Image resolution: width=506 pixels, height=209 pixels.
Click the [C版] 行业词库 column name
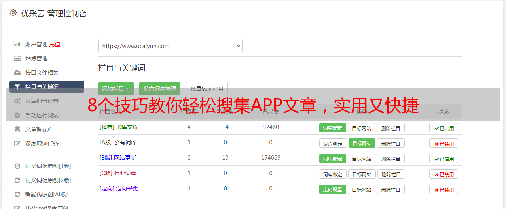(x=118, y=173)
